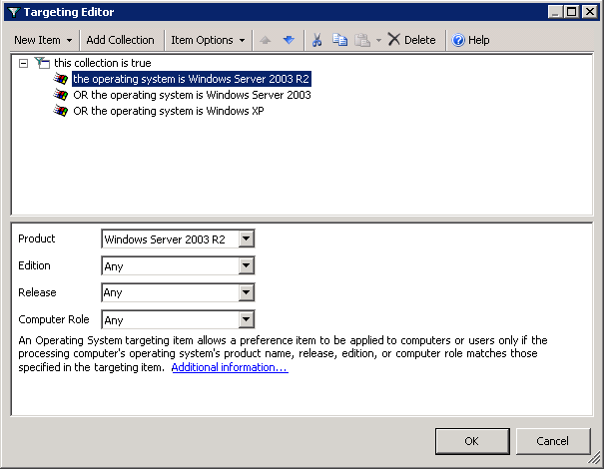
Task: Copy the selected targeting item
Action: pos(339,40)
